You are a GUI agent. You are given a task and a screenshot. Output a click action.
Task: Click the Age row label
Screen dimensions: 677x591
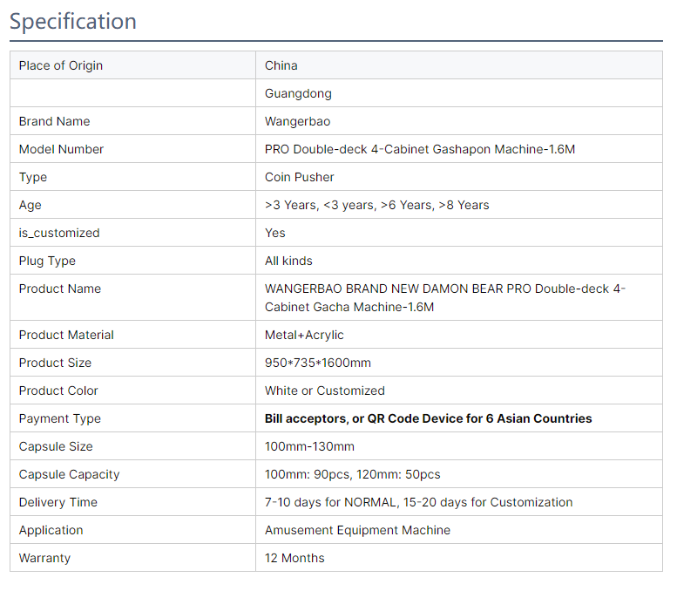(x=30, y=205)
